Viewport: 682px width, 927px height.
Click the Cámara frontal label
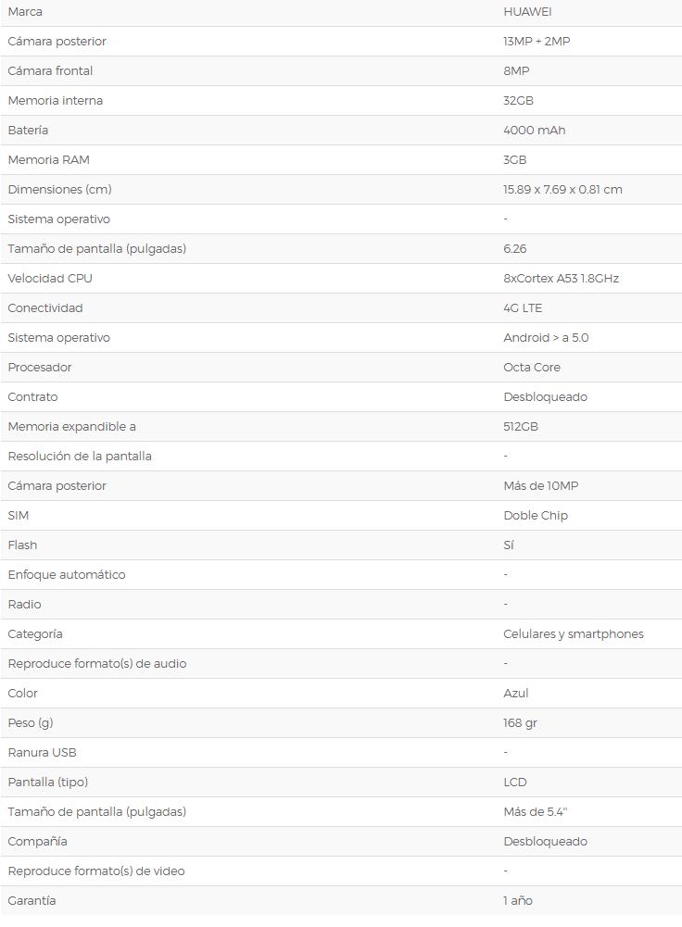(x=50, y=71)
